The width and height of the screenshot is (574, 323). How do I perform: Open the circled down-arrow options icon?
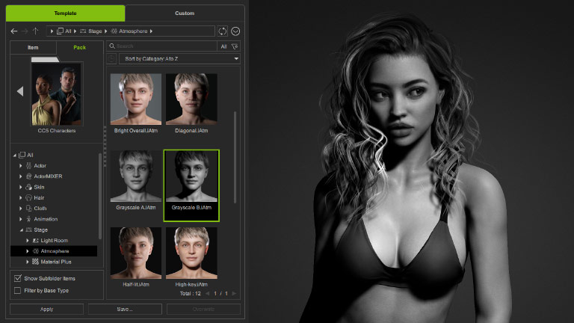click(235, 31)
